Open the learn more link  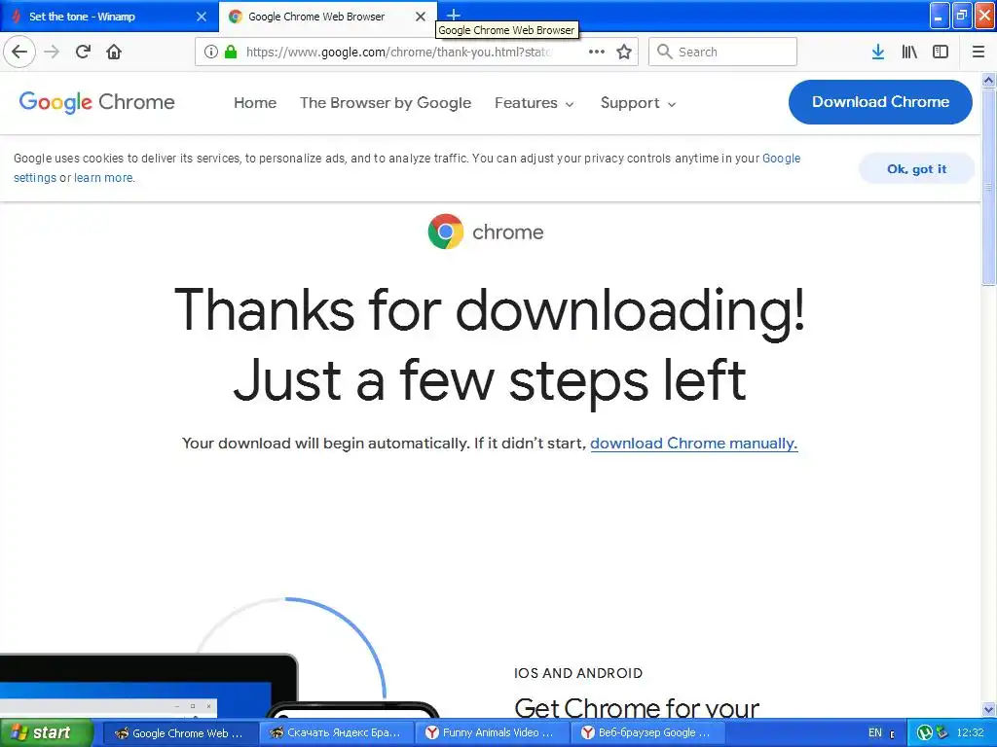[x=103, y=178]
